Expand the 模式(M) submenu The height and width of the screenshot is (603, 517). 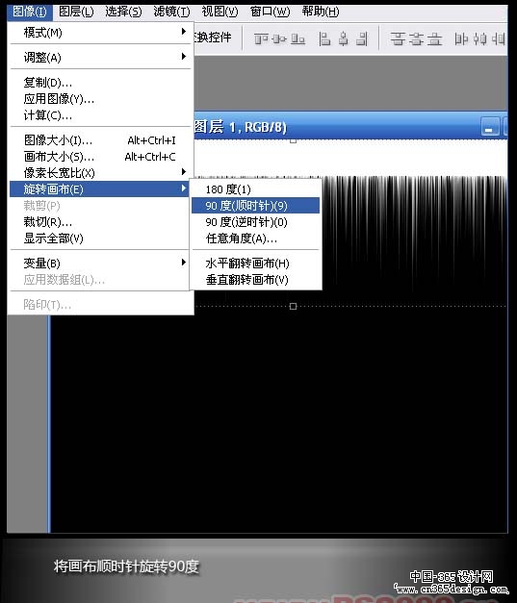click(100, 33)
